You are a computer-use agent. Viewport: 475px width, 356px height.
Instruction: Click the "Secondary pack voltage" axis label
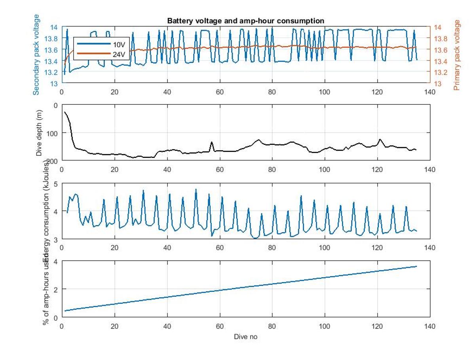pyautogui.click(x=36, y=55)
